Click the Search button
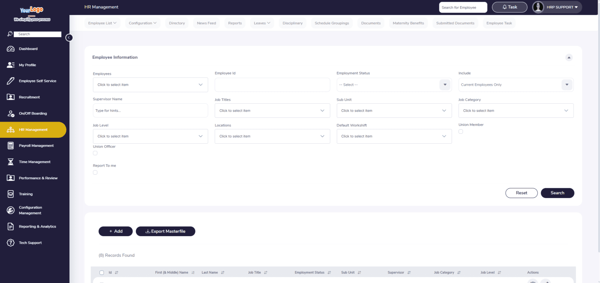Viewport: 600px width, 283px height. point(557,193)
